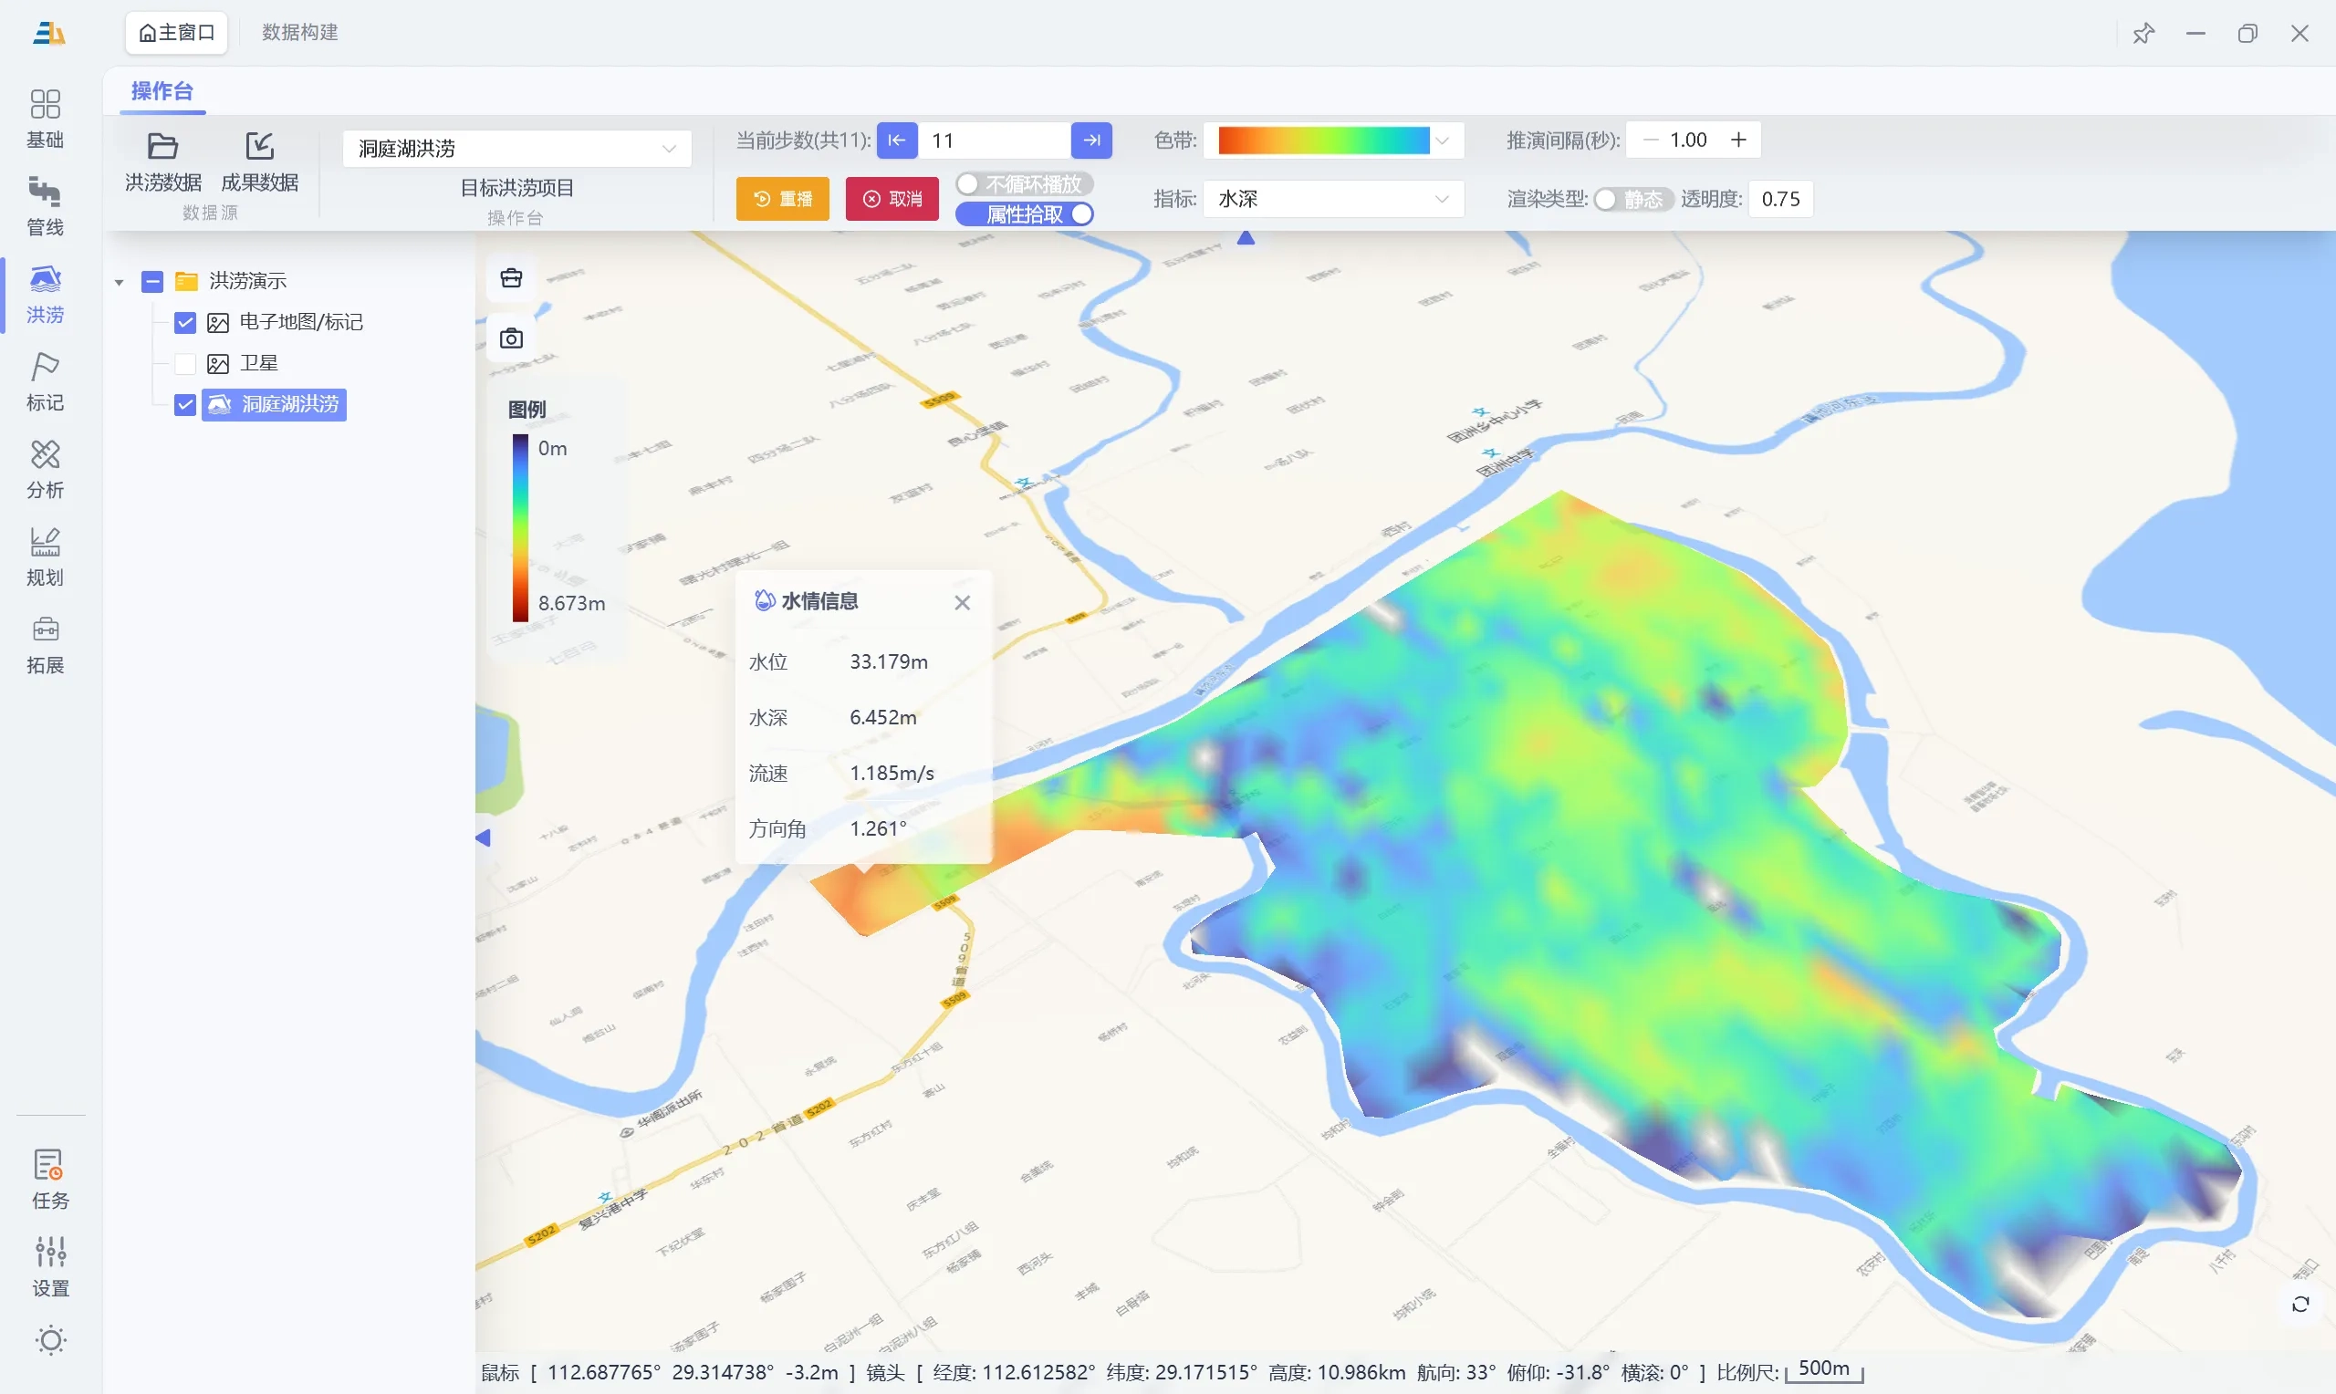
Task: Click the red 取消 button
Action: tap(892, 198)
